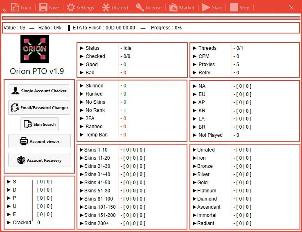Viewport: 302px width, 232px height.
Task: Click the 'ETA to Finish' timer text
Action: point(104,28)
